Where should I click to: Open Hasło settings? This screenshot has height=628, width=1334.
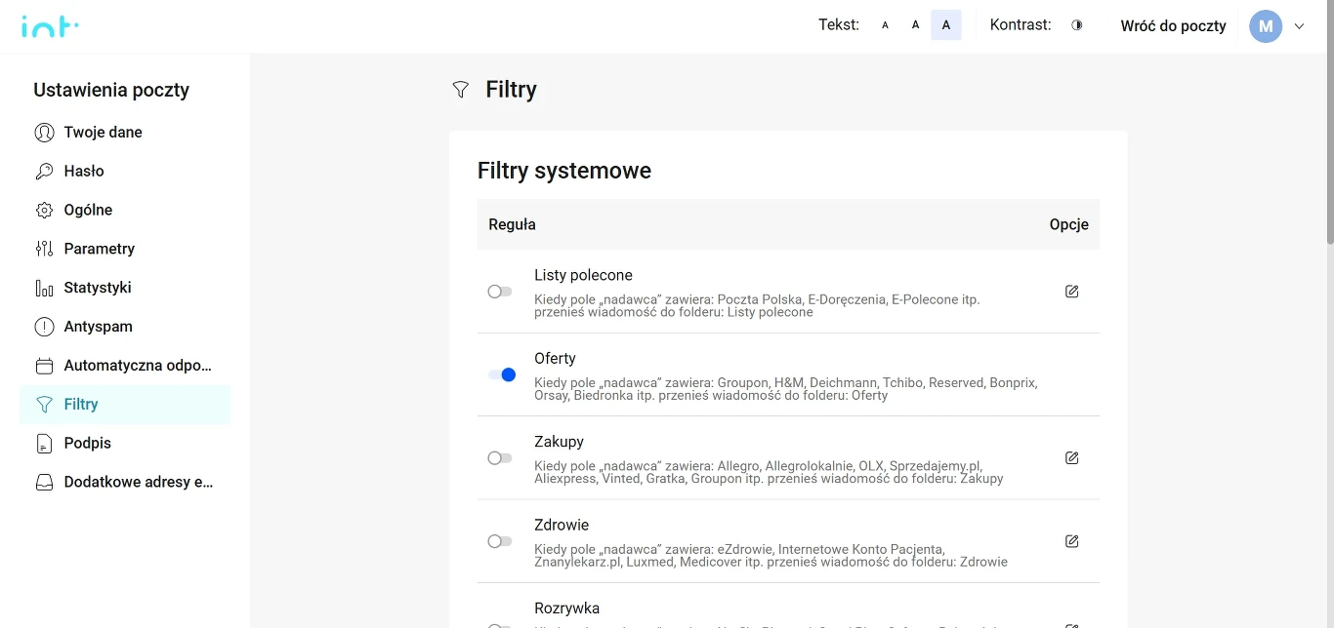125,171
